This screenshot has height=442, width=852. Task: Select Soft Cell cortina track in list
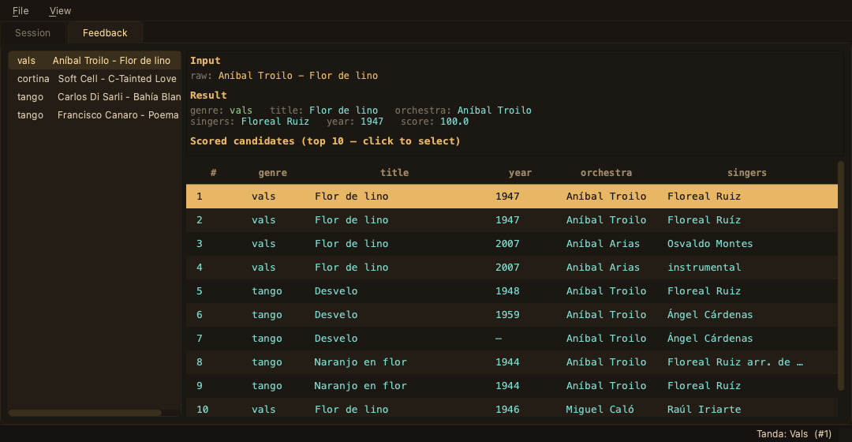coord(95,79)
